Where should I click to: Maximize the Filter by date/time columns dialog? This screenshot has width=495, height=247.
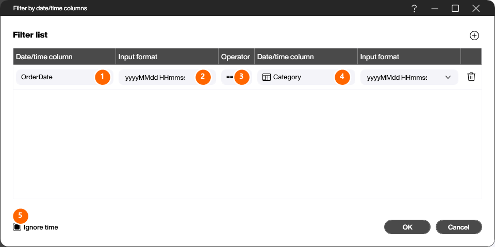pos(455,9)
